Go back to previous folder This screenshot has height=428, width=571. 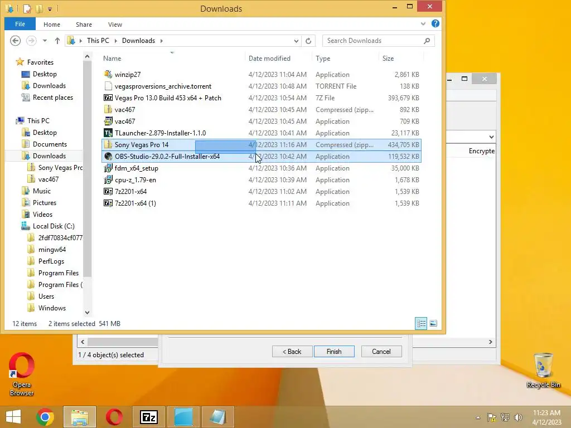[15, 40]
